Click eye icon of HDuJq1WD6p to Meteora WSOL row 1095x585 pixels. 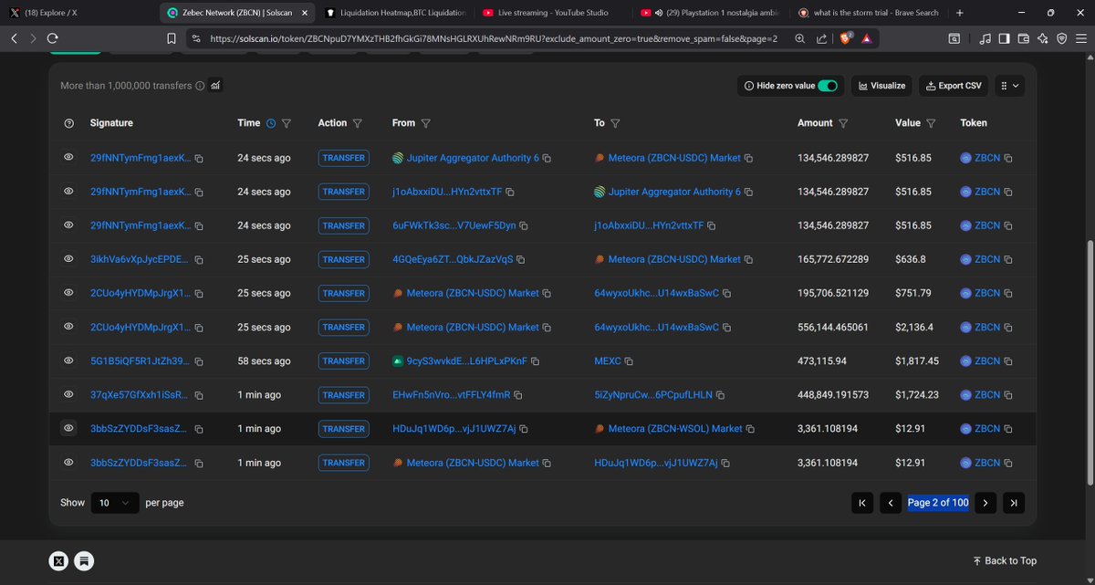(x=68, y=428)
